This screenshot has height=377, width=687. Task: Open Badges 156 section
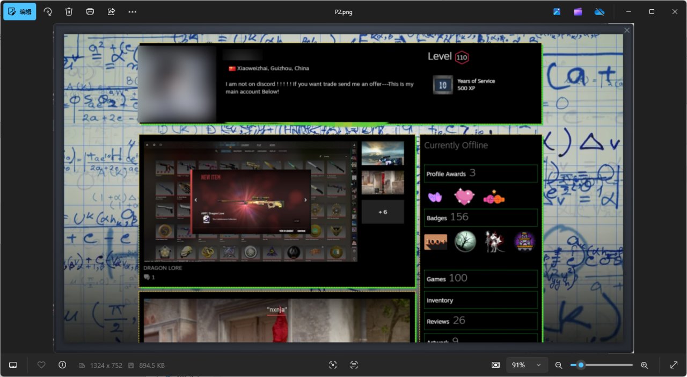[480, 218]
